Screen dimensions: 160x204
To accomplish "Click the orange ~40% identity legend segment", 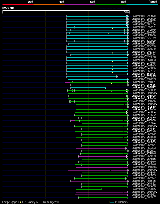I will [49, 4].
